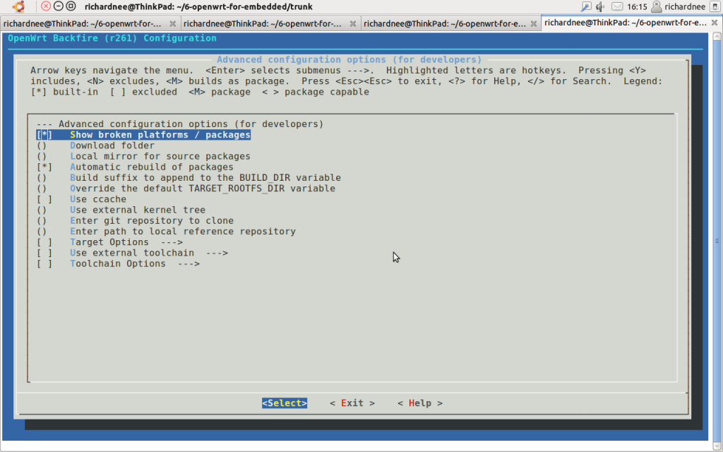This screenshot has height=452, width=723.
Task: Open the search magnifier indicator in top panel
Action: point(586,6)
